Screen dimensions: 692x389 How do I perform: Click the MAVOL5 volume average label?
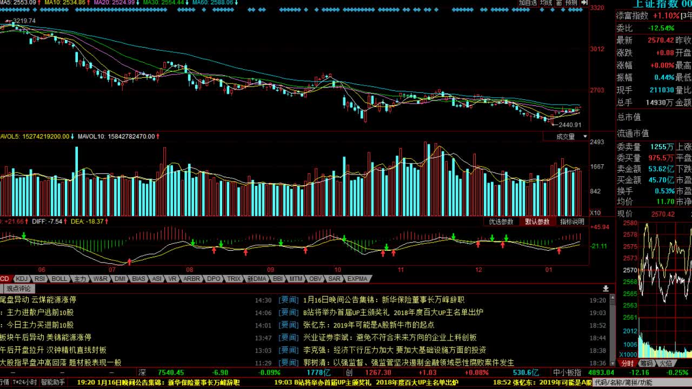click(35, 137)
